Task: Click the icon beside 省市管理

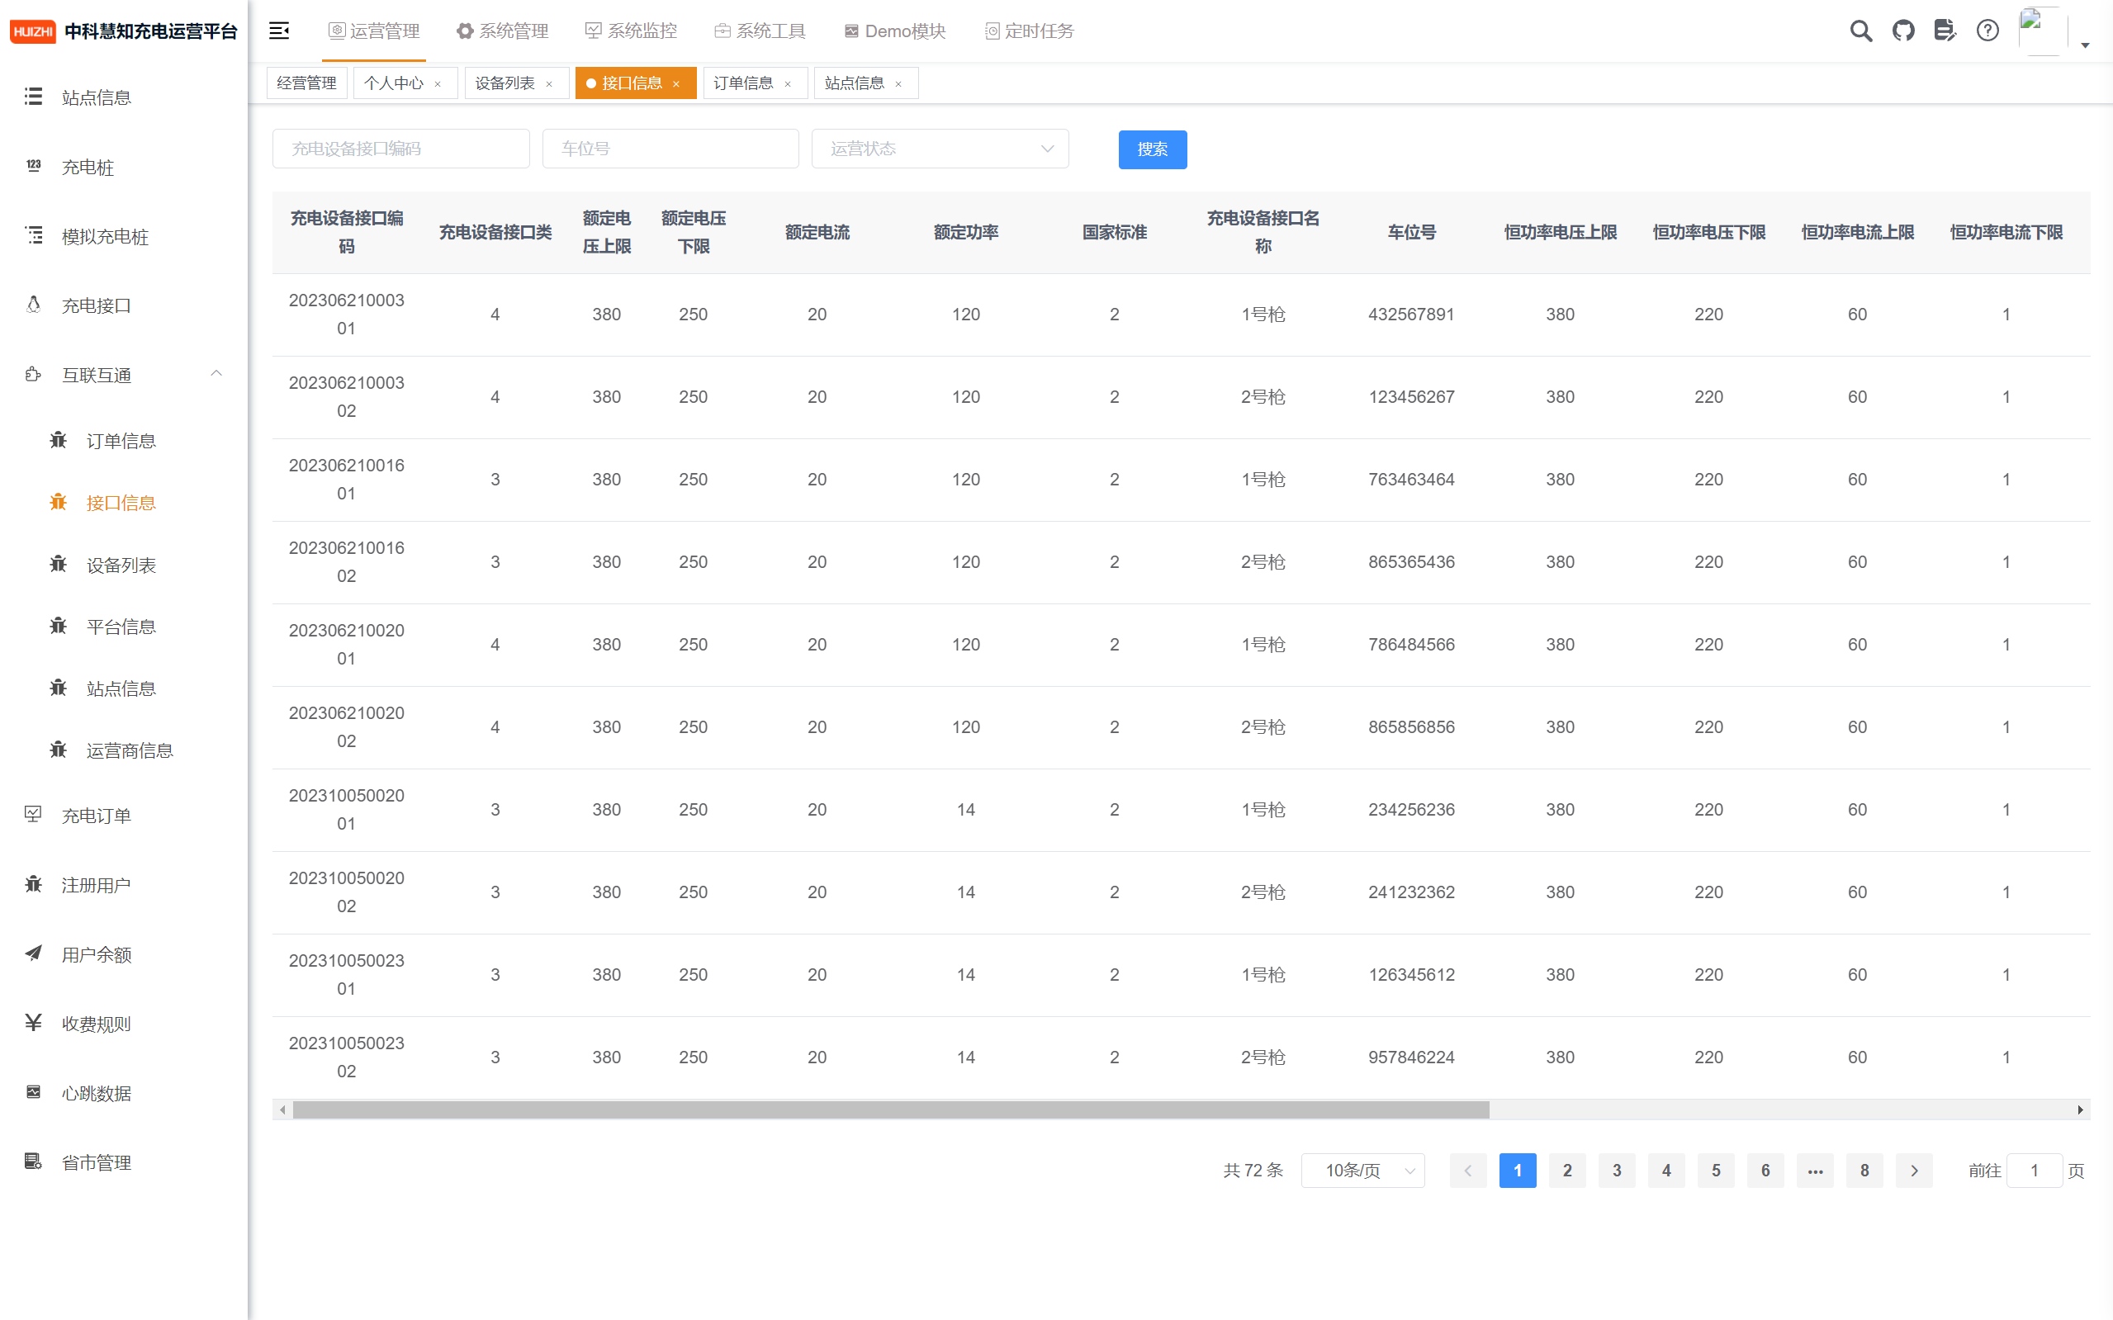Action: 33,1162
